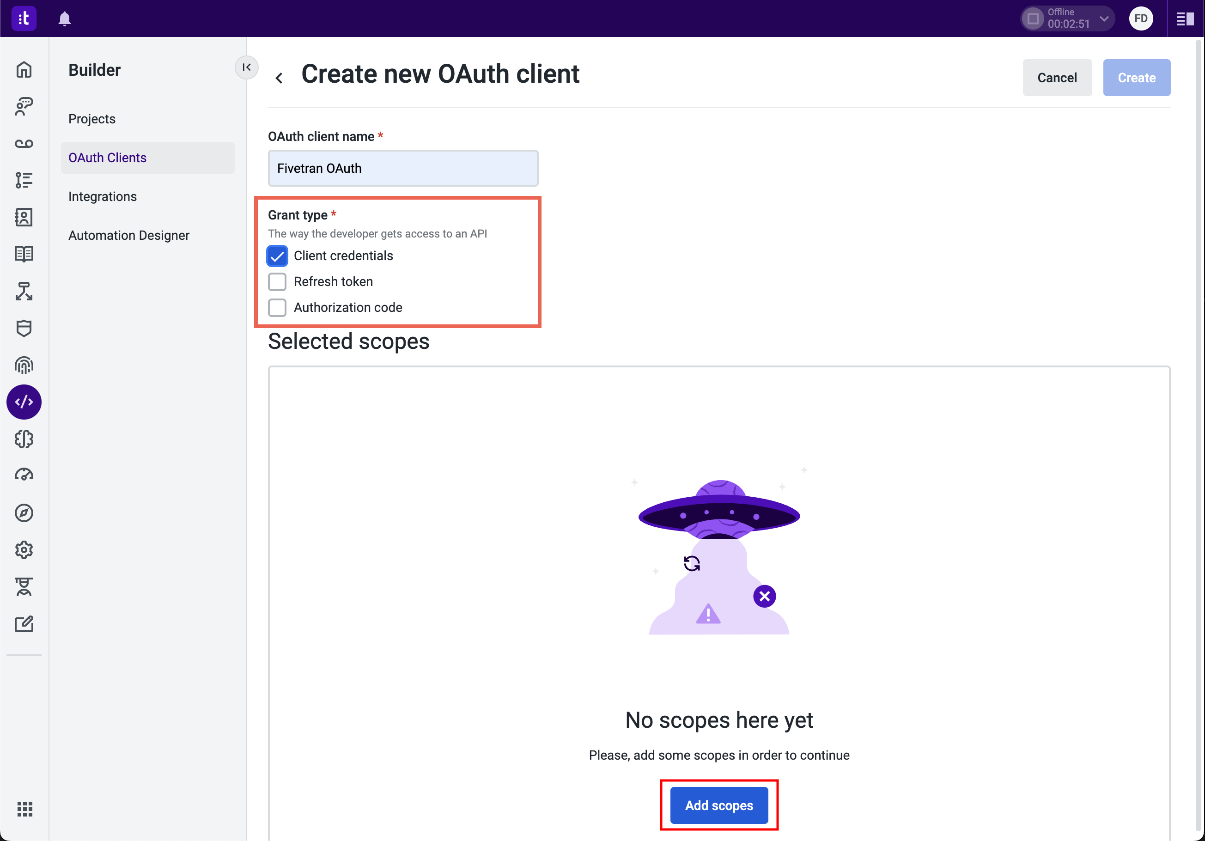Image resolution: width=1205 pixels, height=841 pixels.
Task: Open the apps grid menu bottom-left
Action: click(25, 808)
